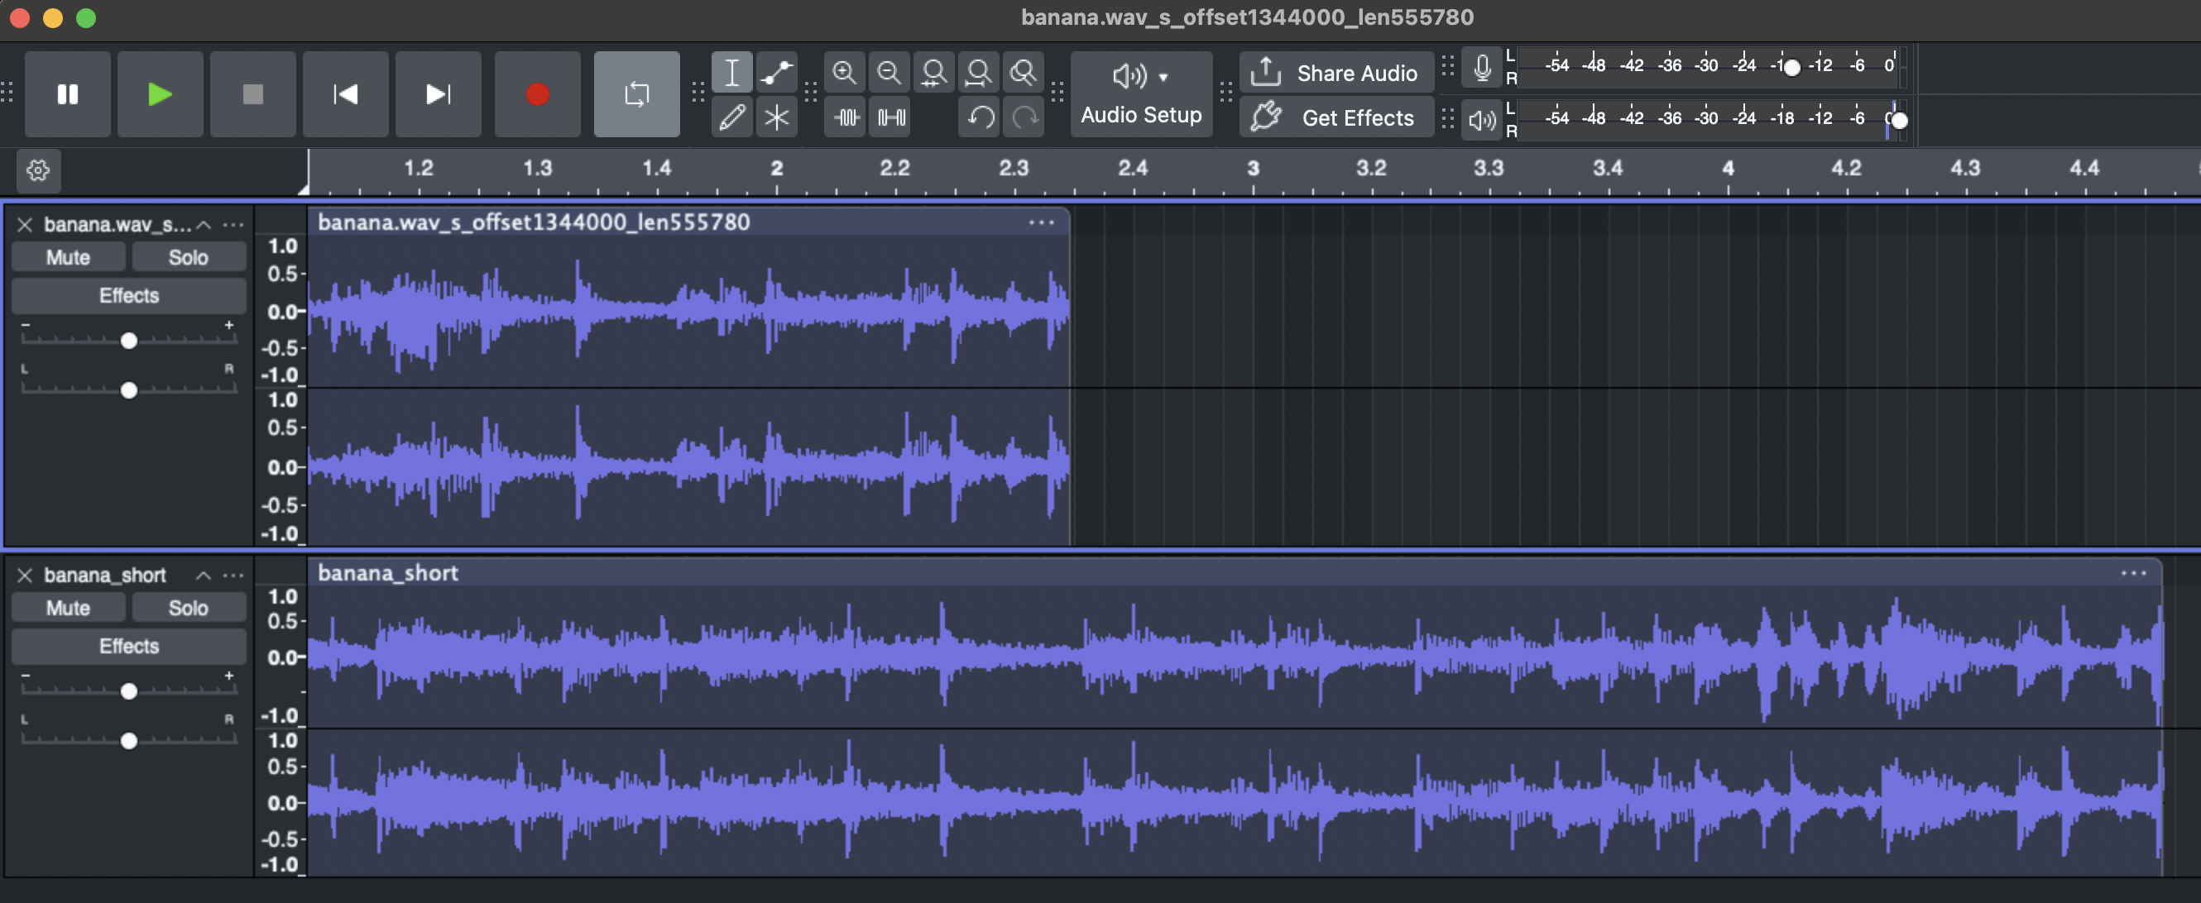Select the Multi-tool asterisk icon
Viewport: 2201px width, 903px height.
coord(776,117)
